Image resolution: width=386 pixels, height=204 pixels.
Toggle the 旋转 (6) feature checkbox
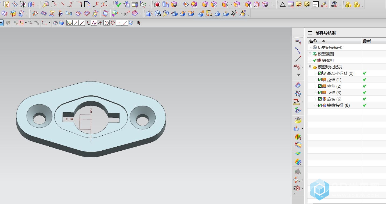(x=320, y=99)
